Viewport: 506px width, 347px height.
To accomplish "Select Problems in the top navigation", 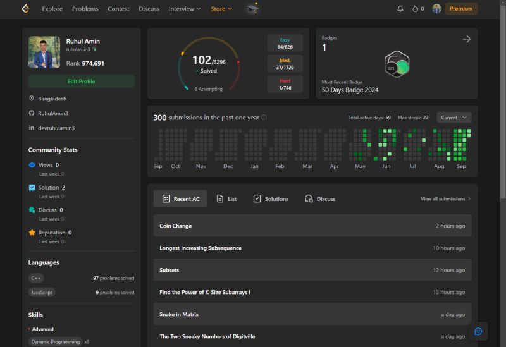I will [85, 9].
